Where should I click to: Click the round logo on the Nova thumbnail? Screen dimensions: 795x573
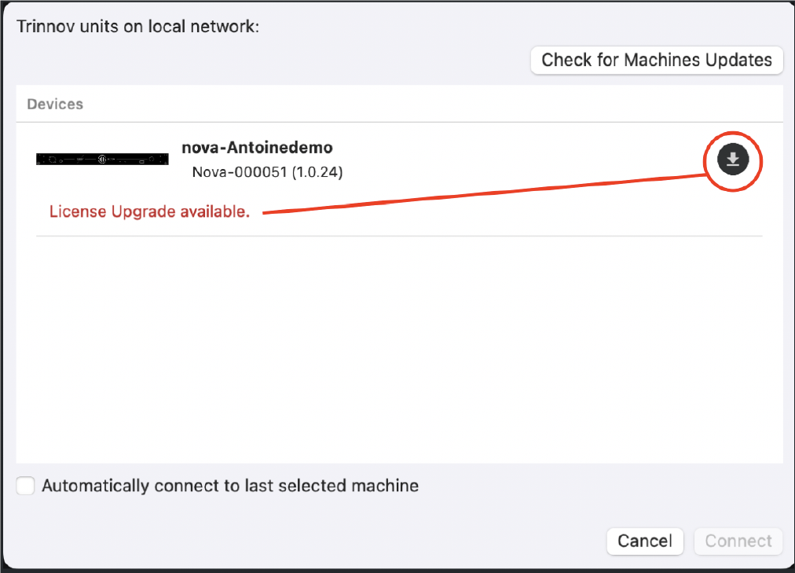pos(101,159)
